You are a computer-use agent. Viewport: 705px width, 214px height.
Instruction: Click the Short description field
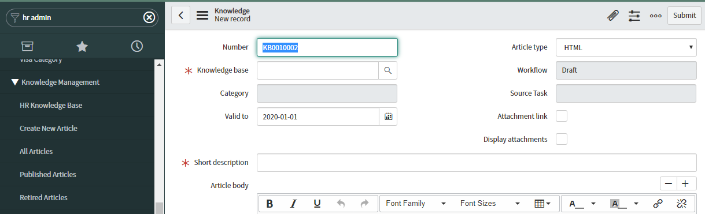pyautogui.click(x=477, y=163)
